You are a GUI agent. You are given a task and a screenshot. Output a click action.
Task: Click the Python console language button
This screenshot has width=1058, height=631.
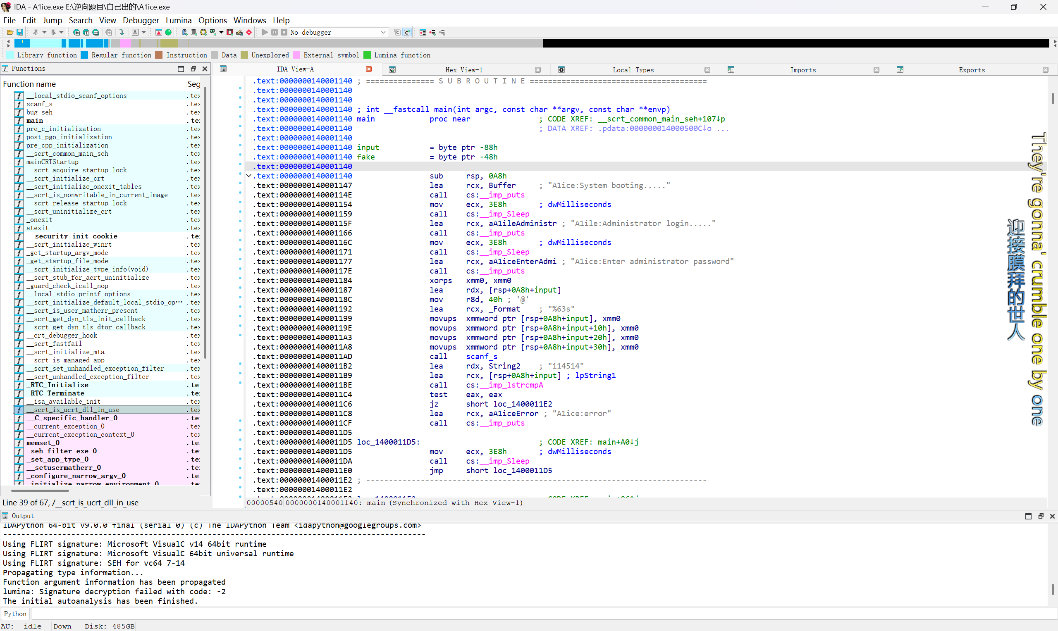pyautogui.click(x=15, y=614)
